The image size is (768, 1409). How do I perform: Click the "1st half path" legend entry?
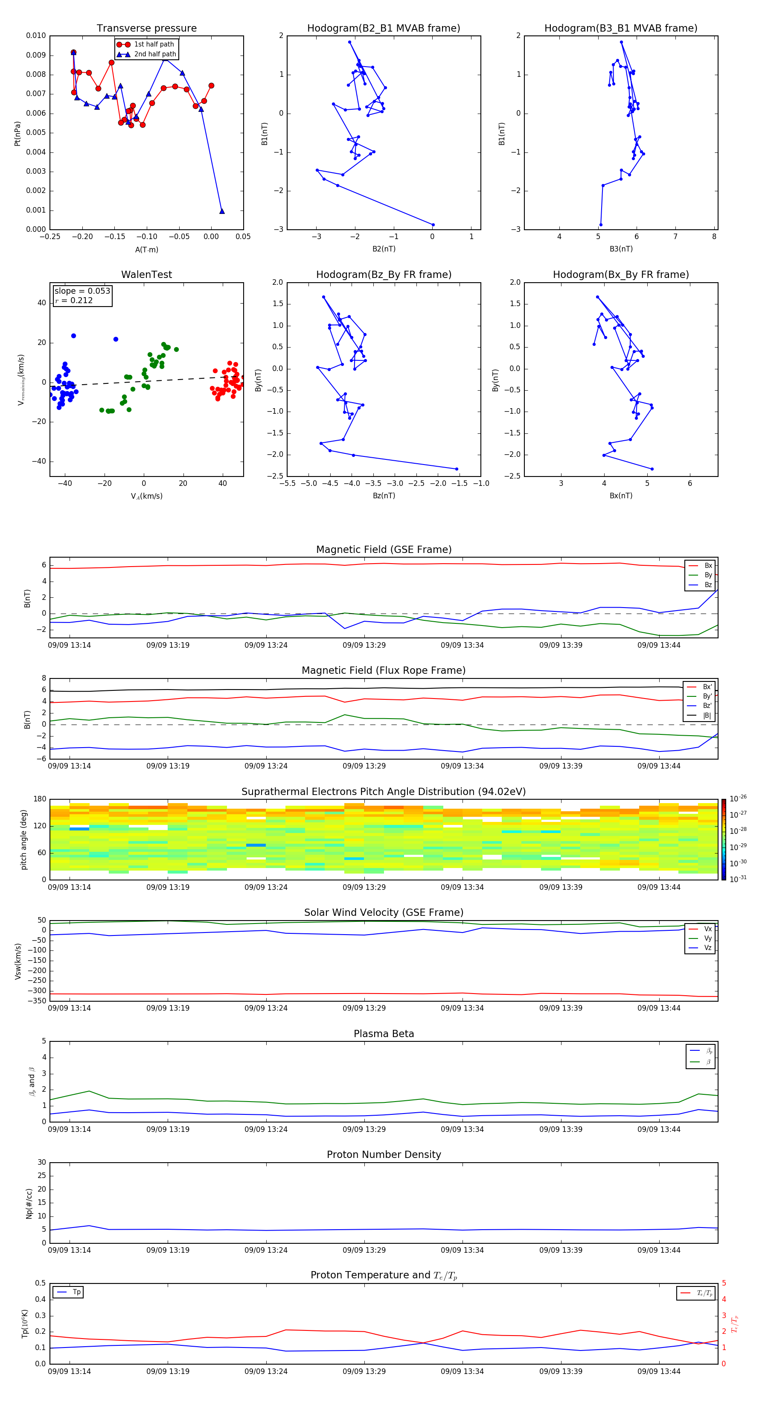146,44
